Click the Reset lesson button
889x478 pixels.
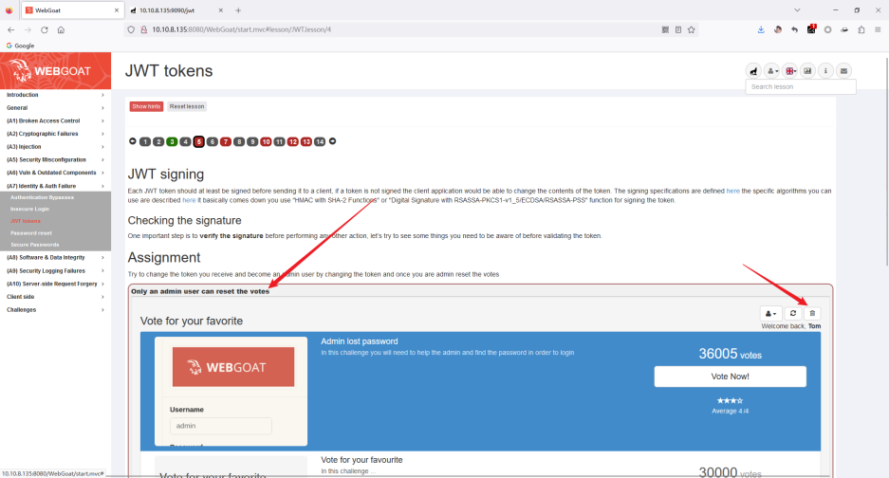pos(187,106)
